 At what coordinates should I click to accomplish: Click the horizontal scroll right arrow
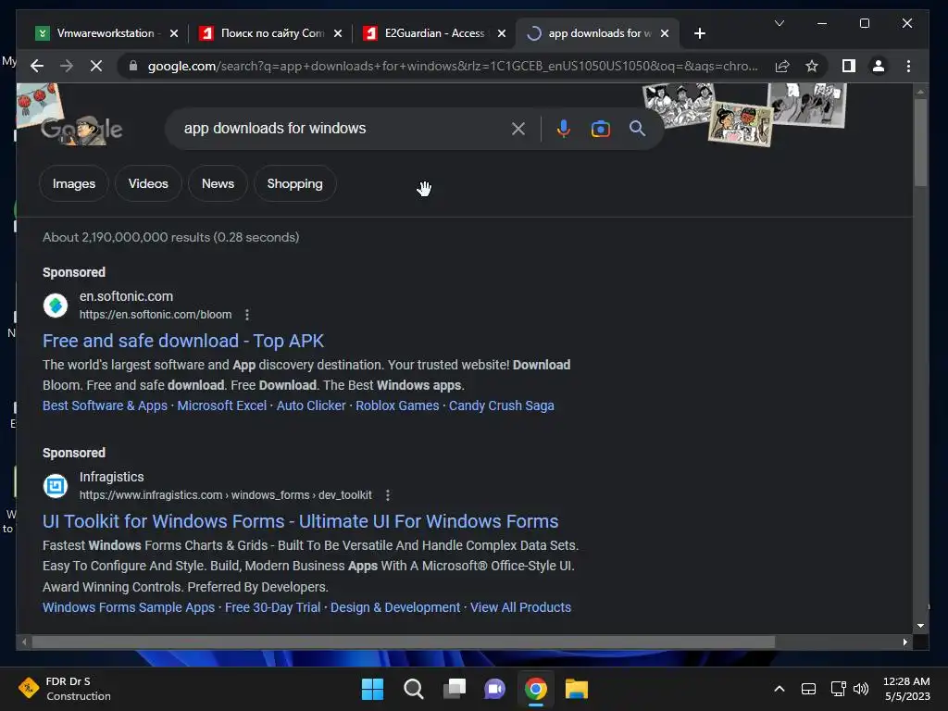click(905, 642)
